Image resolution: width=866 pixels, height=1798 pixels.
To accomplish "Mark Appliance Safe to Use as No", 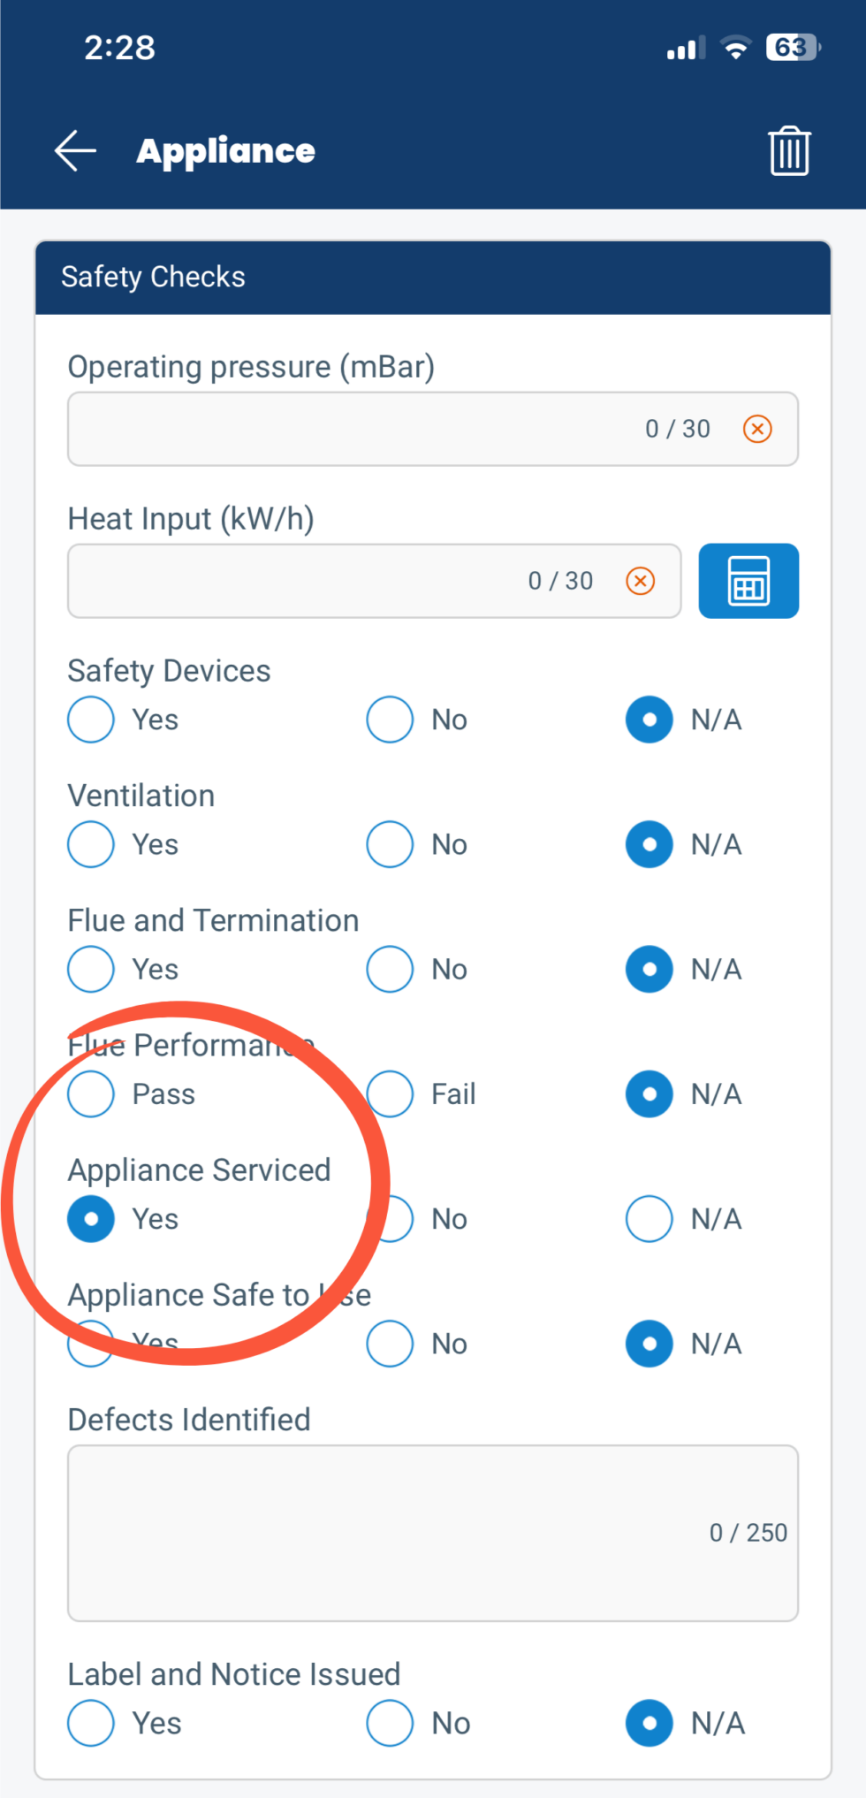I will pyautogui.click(x=389, y=1344).
